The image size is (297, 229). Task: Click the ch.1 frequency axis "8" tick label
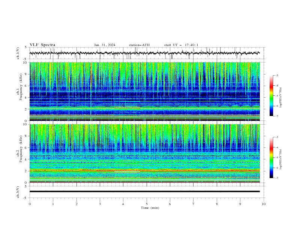tap(26, 74)
